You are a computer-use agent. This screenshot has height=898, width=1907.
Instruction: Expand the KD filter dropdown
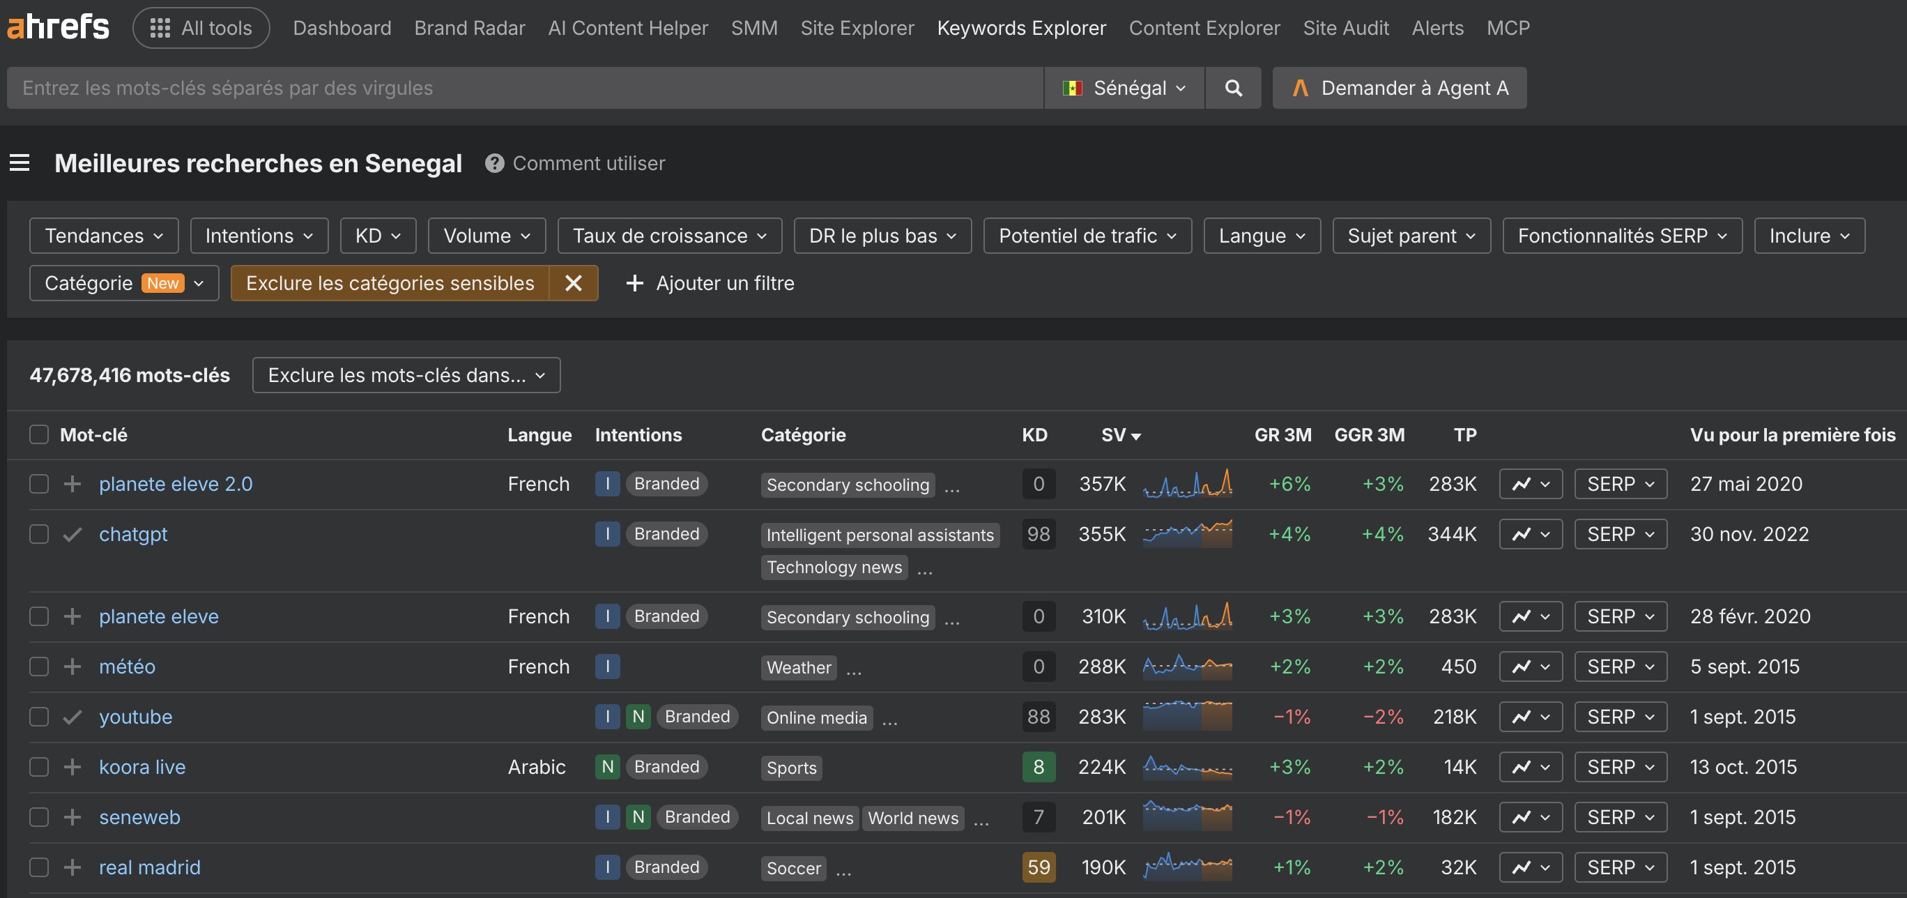click(x=378, y=236)
